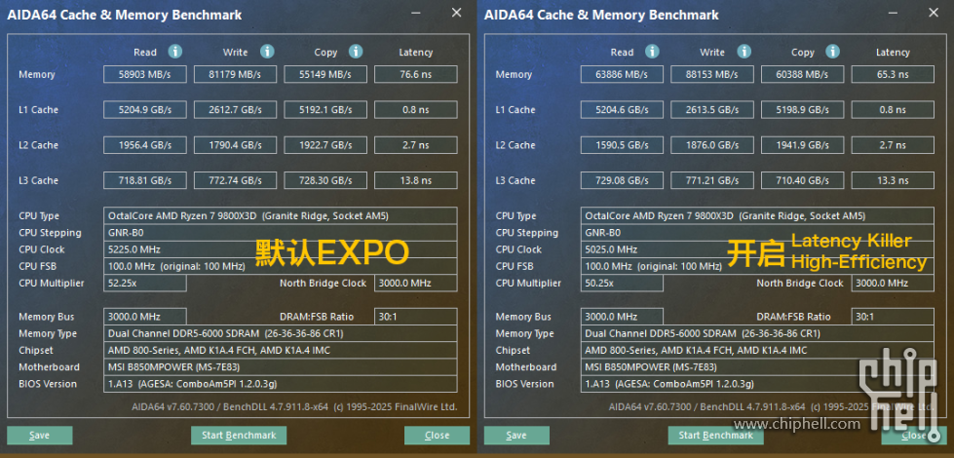Click L1 read value 5204.6 GB/s
Viewport: 954px width, 458px height.
(622, 110)
